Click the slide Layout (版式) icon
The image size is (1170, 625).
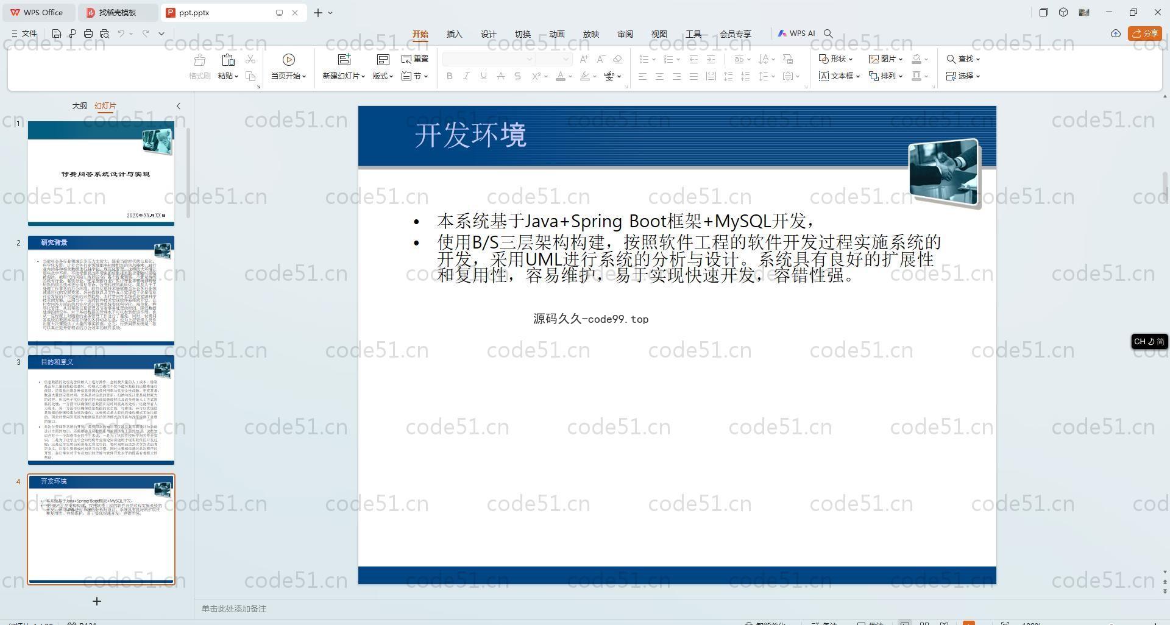coord(383,60)
